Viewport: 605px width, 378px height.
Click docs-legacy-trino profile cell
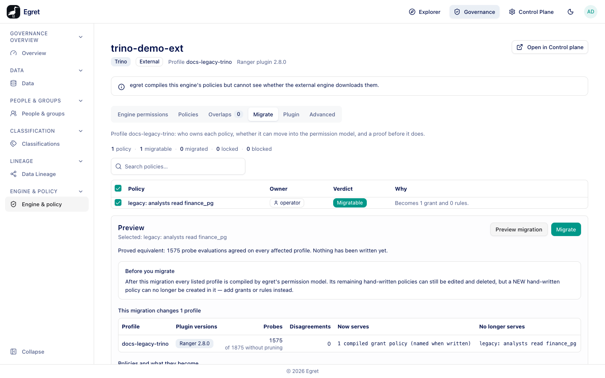pyautogui.click(x=145, y=344)
